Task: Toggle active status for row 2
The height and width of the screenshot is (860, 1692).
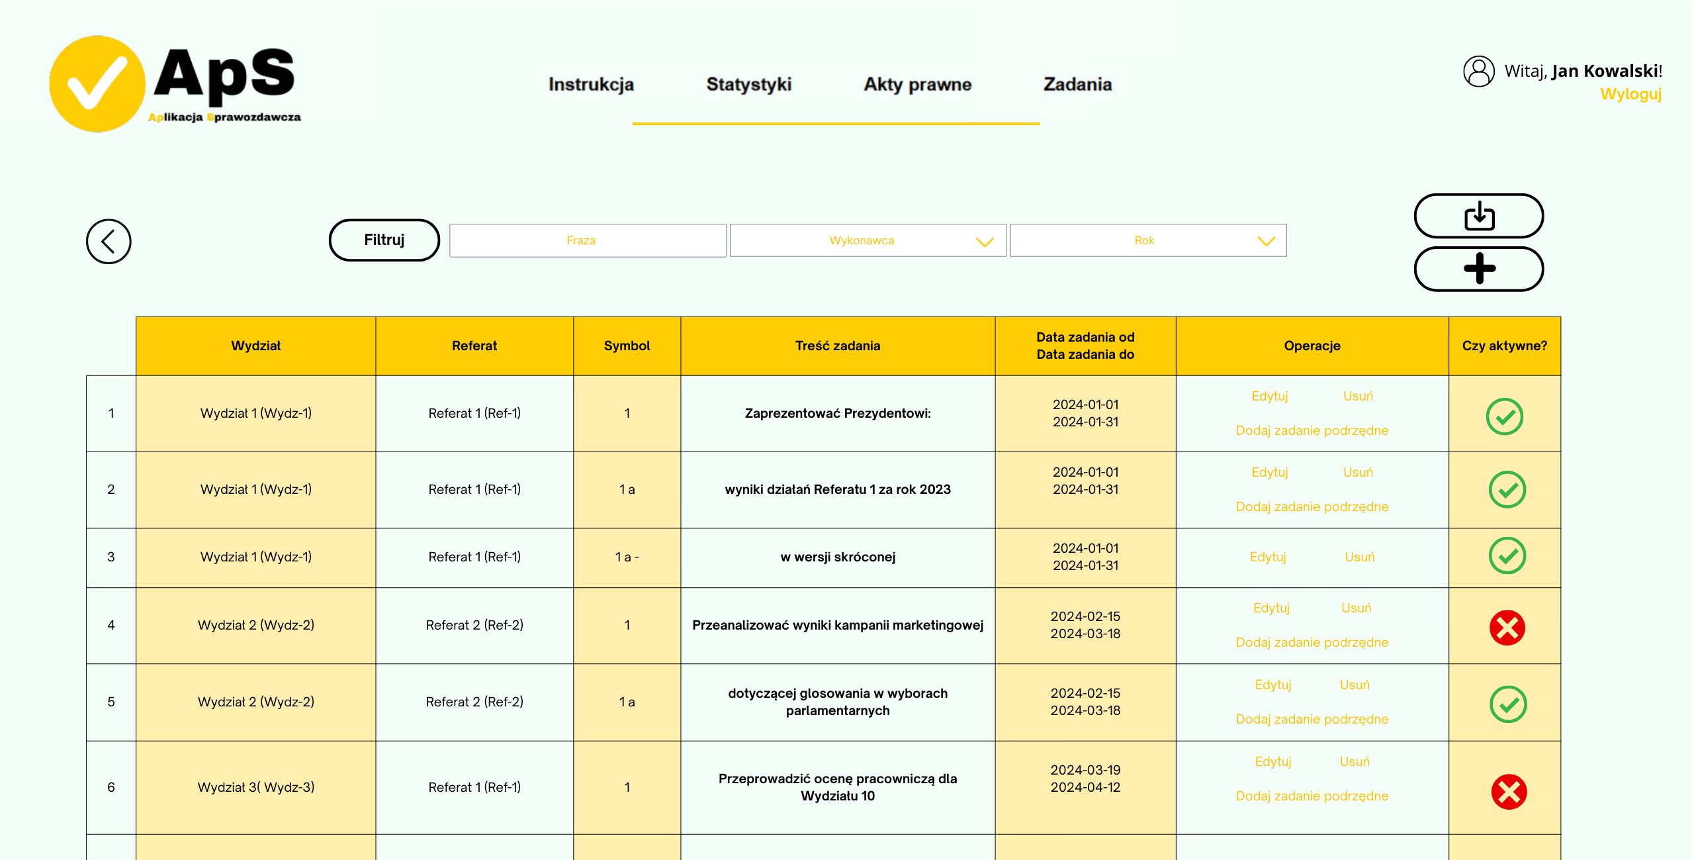Action: [x=1507, y=490]
